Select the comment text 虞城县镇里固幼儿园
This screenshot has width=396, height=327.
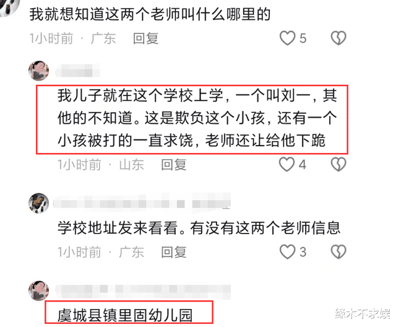[125, 315]
